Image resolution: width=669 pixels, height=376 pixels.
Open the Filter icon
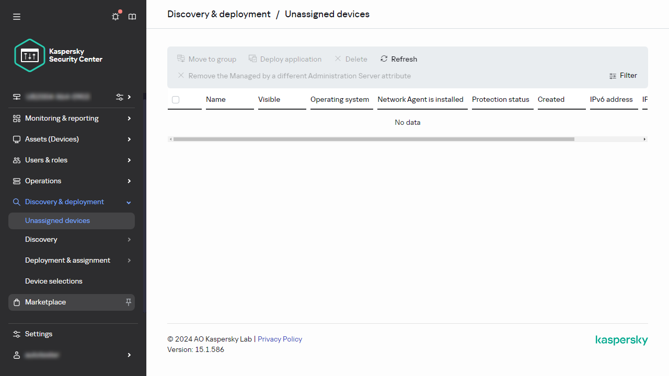(x=613, y=76)
